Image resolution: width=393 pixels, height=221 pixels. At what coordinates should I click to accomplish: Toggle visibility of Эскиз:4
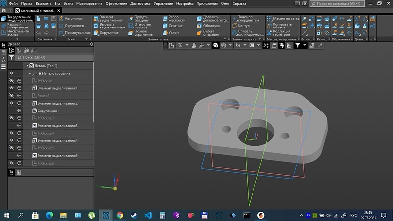11,133
